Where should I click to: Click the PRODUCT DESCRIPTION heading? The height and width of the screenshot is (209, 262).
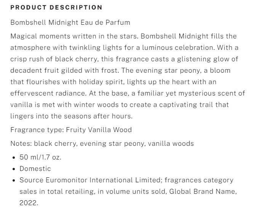coord(56,7)
